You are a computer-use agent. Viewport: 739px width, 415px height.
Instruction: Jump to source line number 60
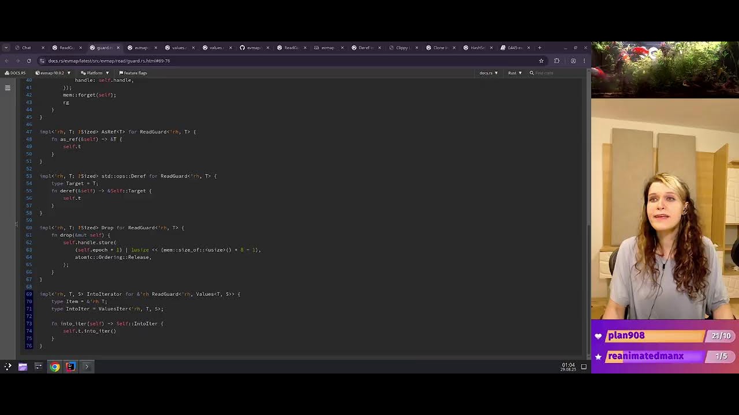[29, 228]
